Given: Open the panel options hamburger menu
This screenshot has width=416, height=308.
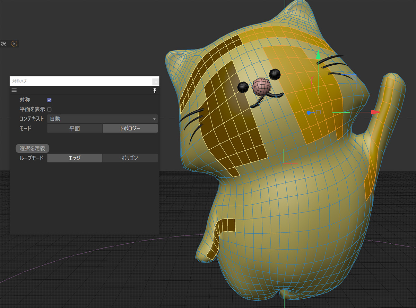Looking at the screenshot, I should [14, 90].
